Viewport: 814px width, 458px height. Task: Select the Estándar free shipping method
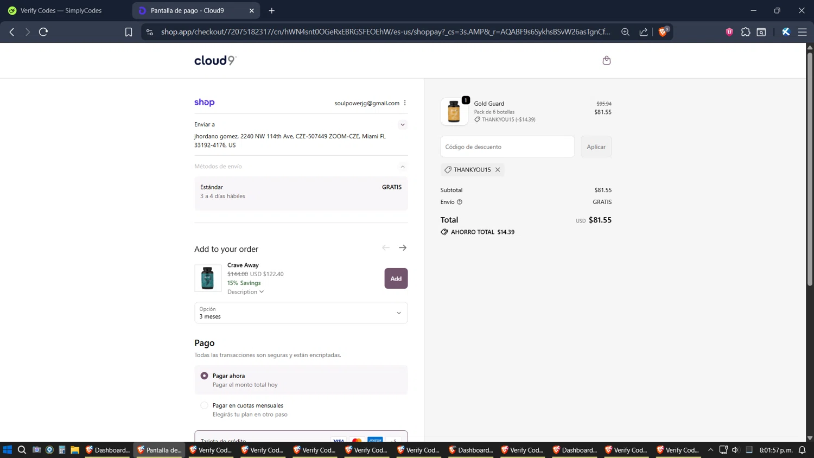(301, 193)
